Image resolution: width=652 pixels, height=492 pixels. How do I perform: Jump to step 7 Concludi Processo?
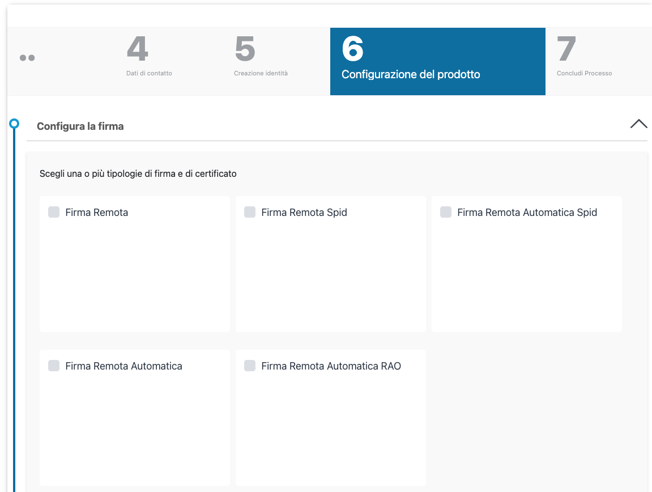pyautogui.click(x=584, y=57)
